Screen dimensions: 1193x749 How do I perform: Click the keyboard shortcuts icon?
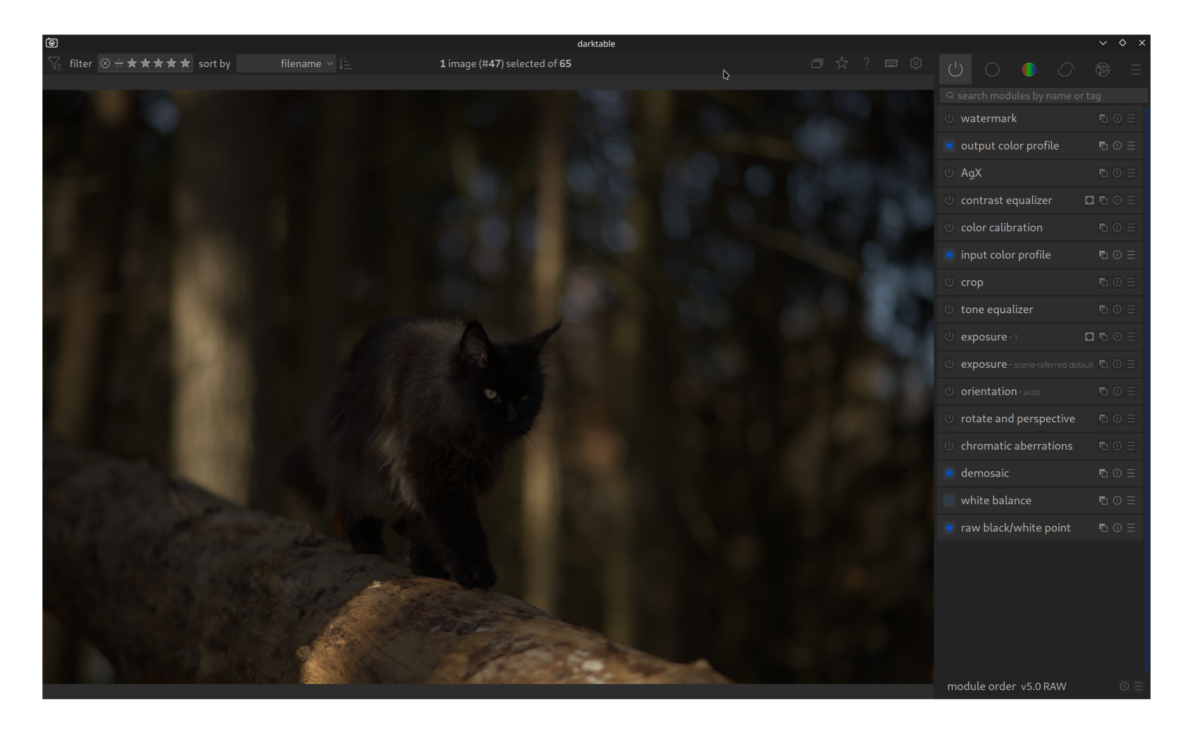[x=891, y=63]
